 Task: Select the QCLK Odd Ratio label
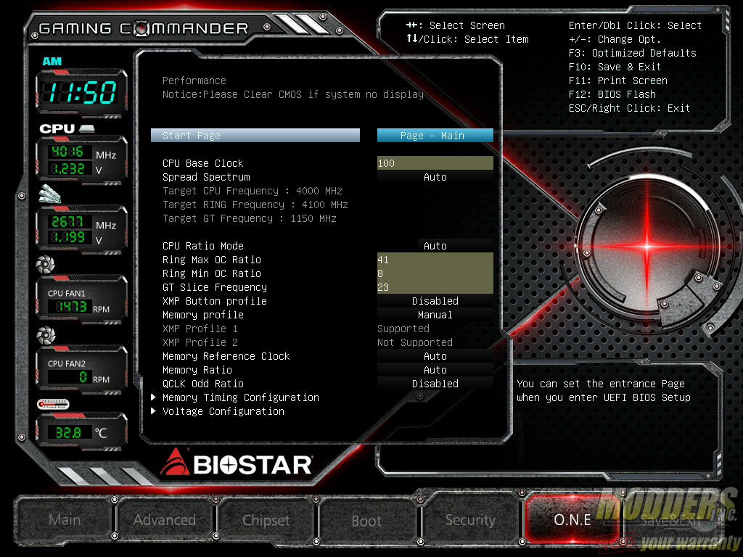(x=203, y=383)
